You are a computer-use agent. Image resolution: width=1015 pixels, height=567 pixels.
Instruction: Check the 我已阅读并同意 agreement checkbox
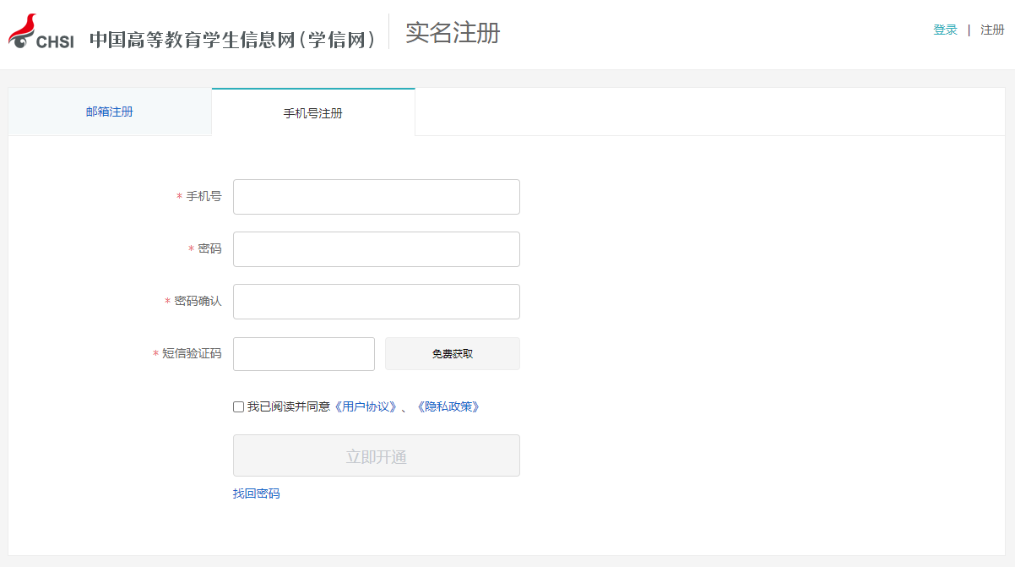[238, 406]
